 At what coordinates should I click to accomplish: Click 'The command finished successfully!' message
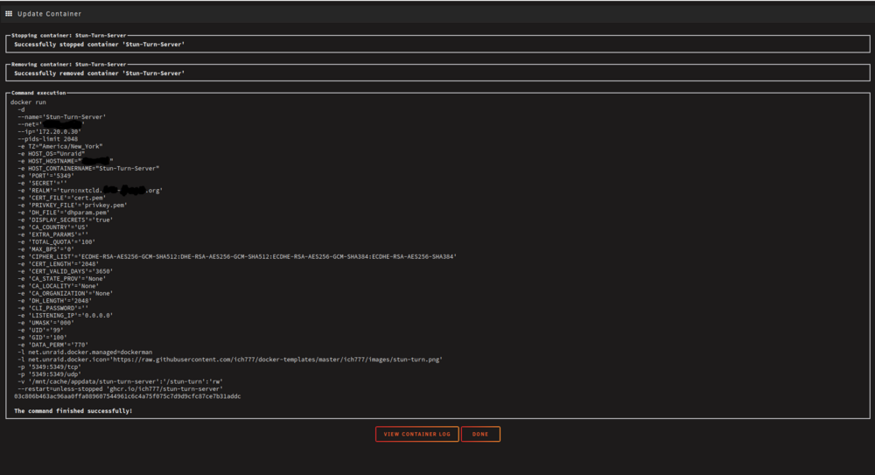(73, 411)
